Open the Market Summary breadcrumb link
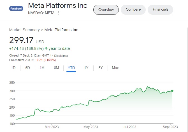188x132 pixels. click(24, 30)
